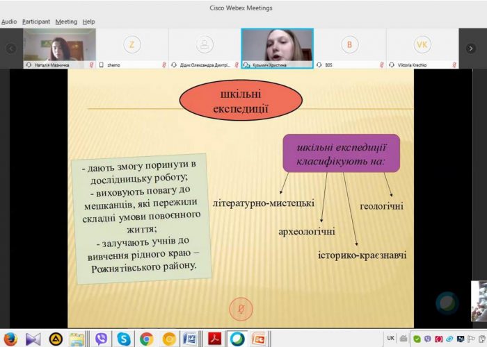Open the Firefox browser in taskbar
Image resolution: width=487 pixels, height=347 pixels.
(x=10, y=339)
